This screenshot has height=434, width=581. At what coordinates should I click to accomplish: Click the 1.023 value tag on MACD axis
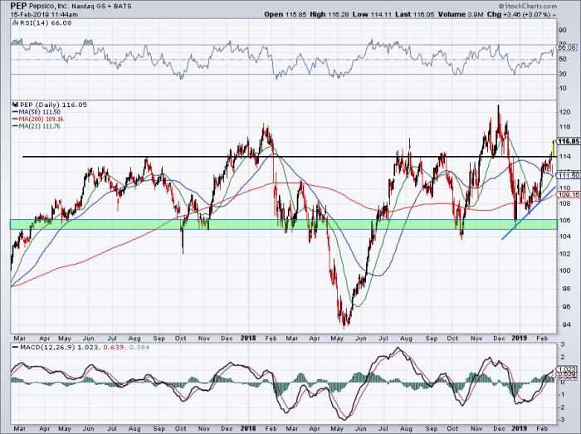click(567, 369)
